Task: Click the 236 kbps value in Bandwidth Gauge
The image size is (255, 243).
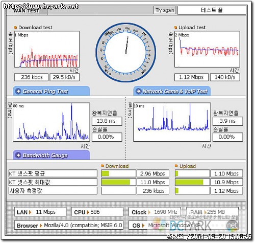Action: point(153,191)
